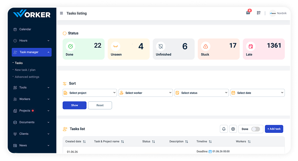Click the + Add task button

274,129
